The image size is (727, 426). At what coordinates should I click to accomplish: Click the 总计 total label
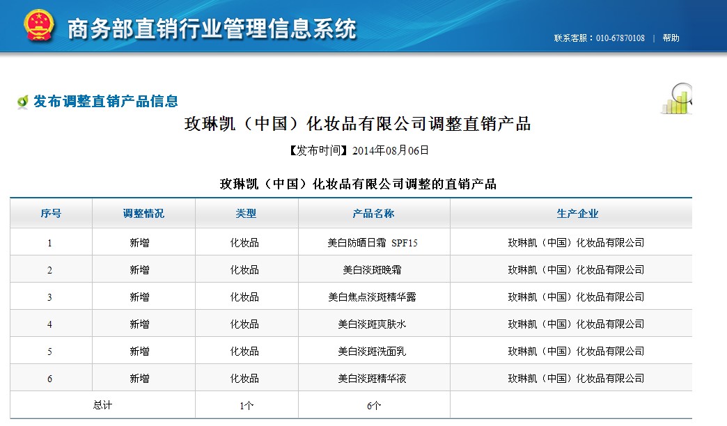(x=102, y=405)
